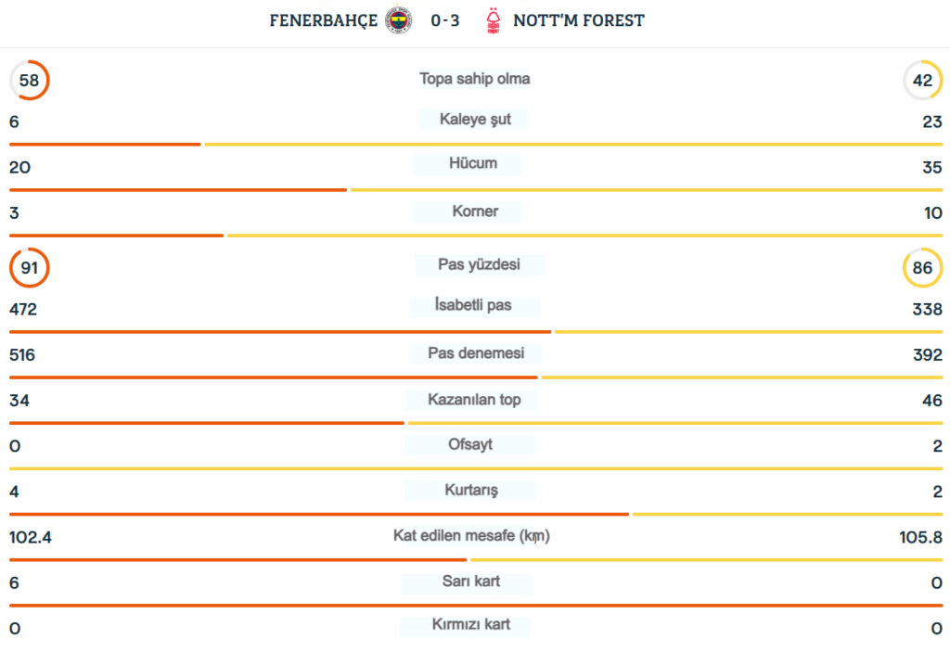Click the 0 - 3 match score
This screenshot has width=950, height=652.
click(444, 20)
